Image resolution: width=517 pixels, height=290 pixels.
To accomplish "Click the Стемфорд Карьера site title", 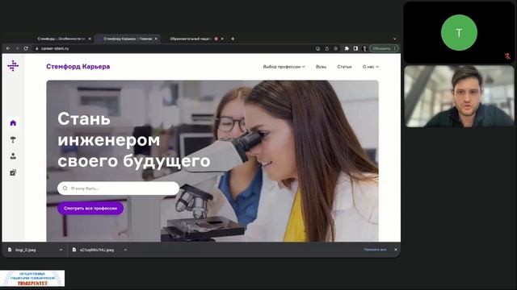I will (x=78, y=67).
